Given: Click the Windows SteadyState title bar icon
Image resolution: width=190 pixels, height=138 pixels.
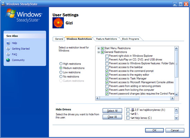Looking at the screenshot, I should (3, 4).
